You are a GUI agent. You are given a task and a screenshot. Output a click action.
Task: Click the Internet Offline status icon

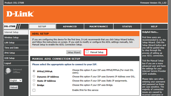click(x=8, y=71)
